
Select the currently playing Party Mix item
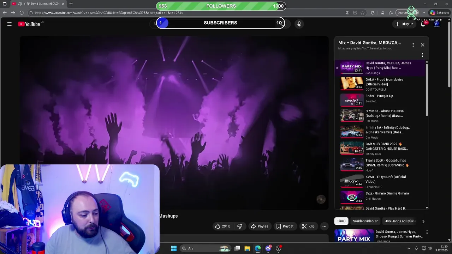click(380, 68)
